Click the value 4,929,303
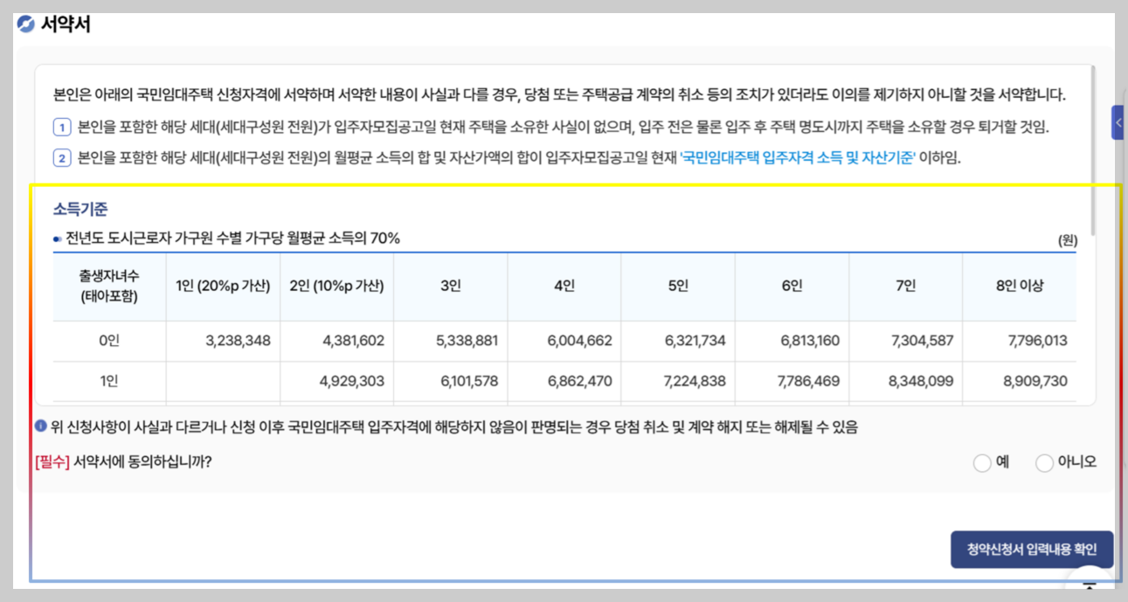This screenshot has height=602, width=1128. (x=353, y=382)
